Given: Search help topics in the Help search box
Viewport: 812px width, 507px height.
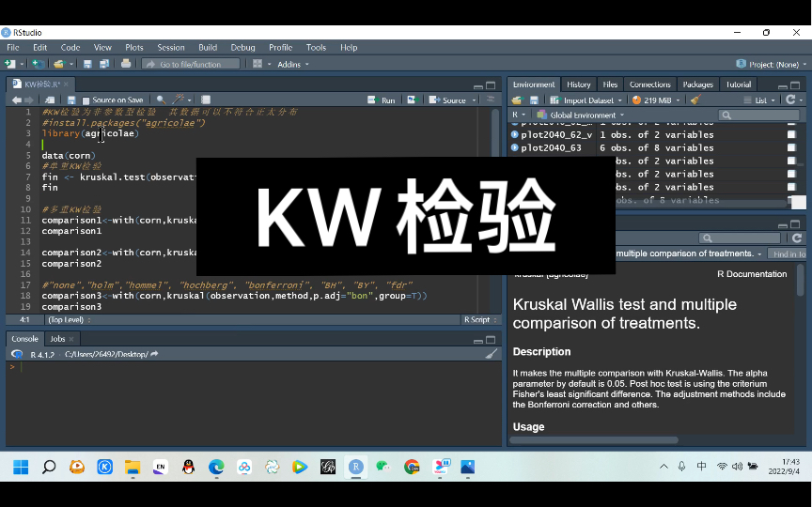Looking at the screenshot, I should click(x=740, y=238).
